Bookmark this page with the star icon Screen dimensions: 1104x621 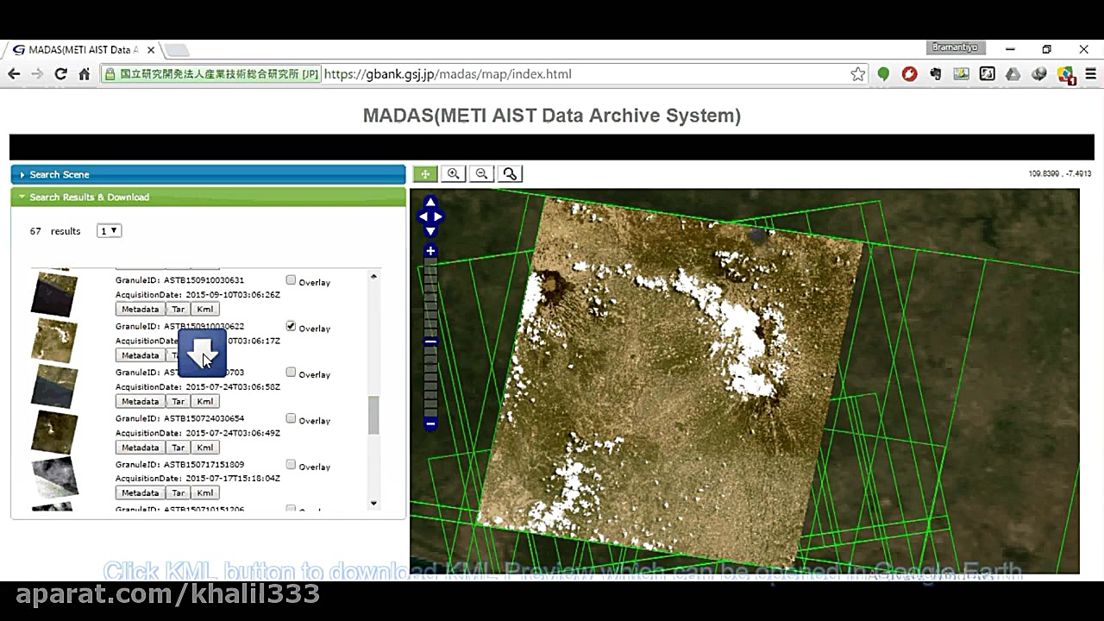click(858, 73)
